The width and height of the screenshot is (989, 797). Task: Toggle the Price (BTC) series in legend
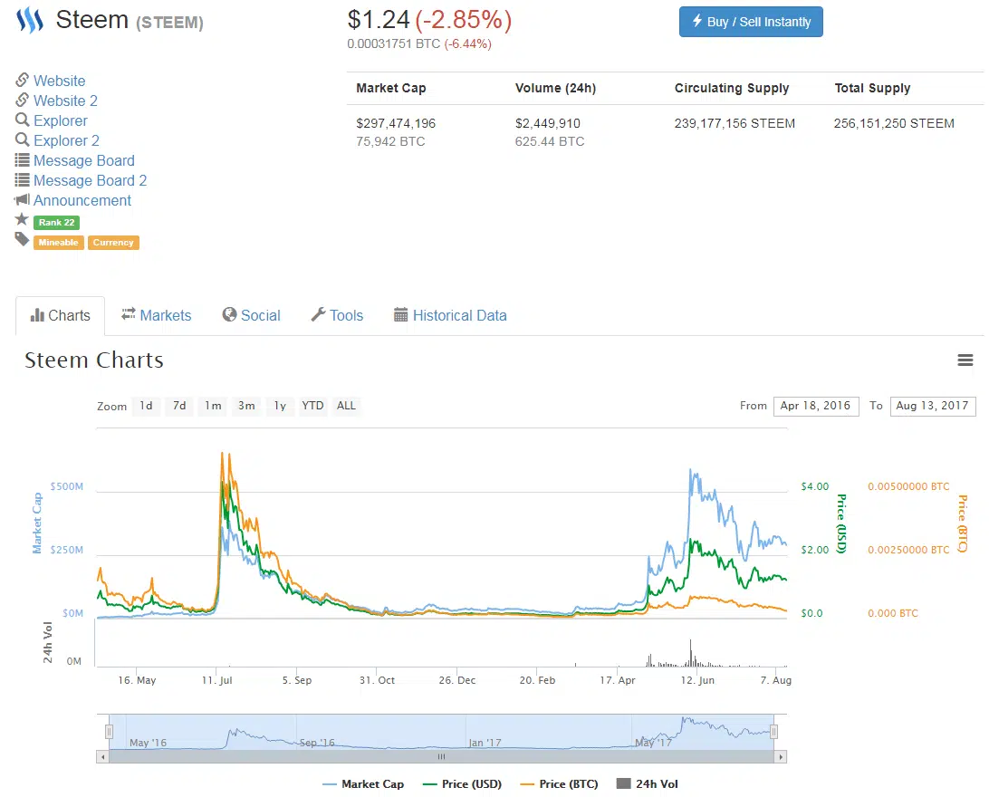[559, 783]
